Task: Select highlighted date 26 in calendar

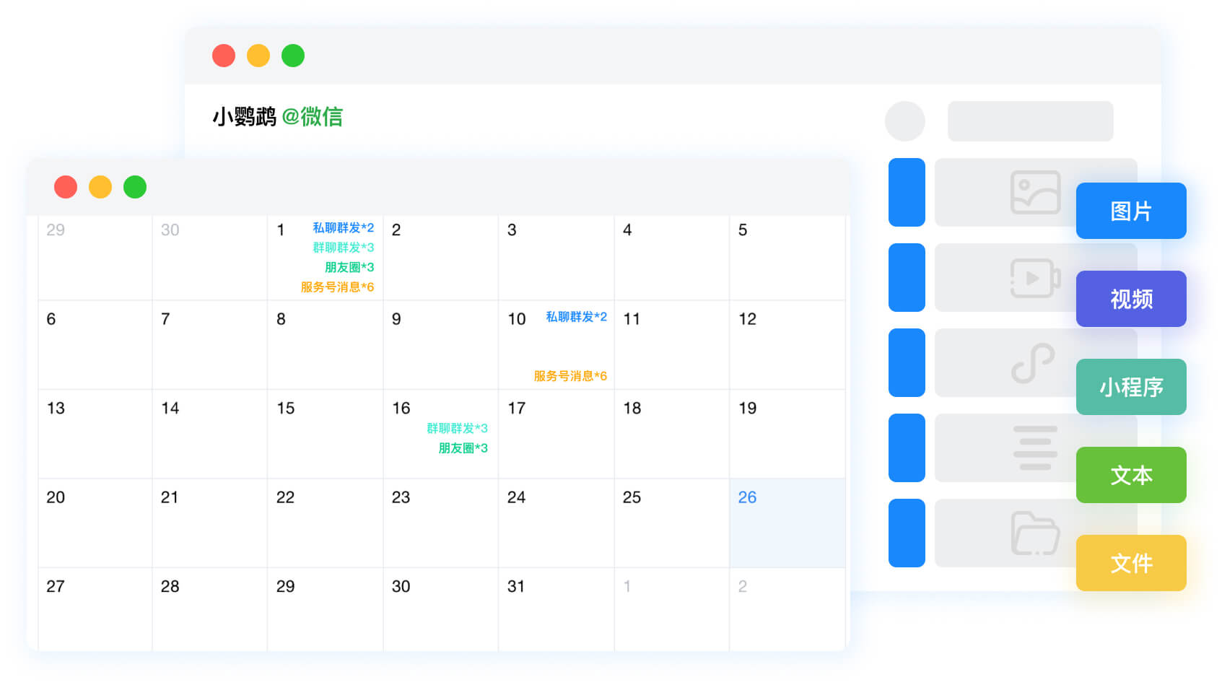Action: [747, 497]
